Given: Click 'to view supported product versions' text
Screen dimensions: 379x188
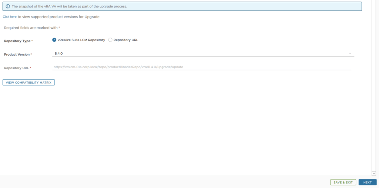Looking at the screenshot, I should point(59,17).
